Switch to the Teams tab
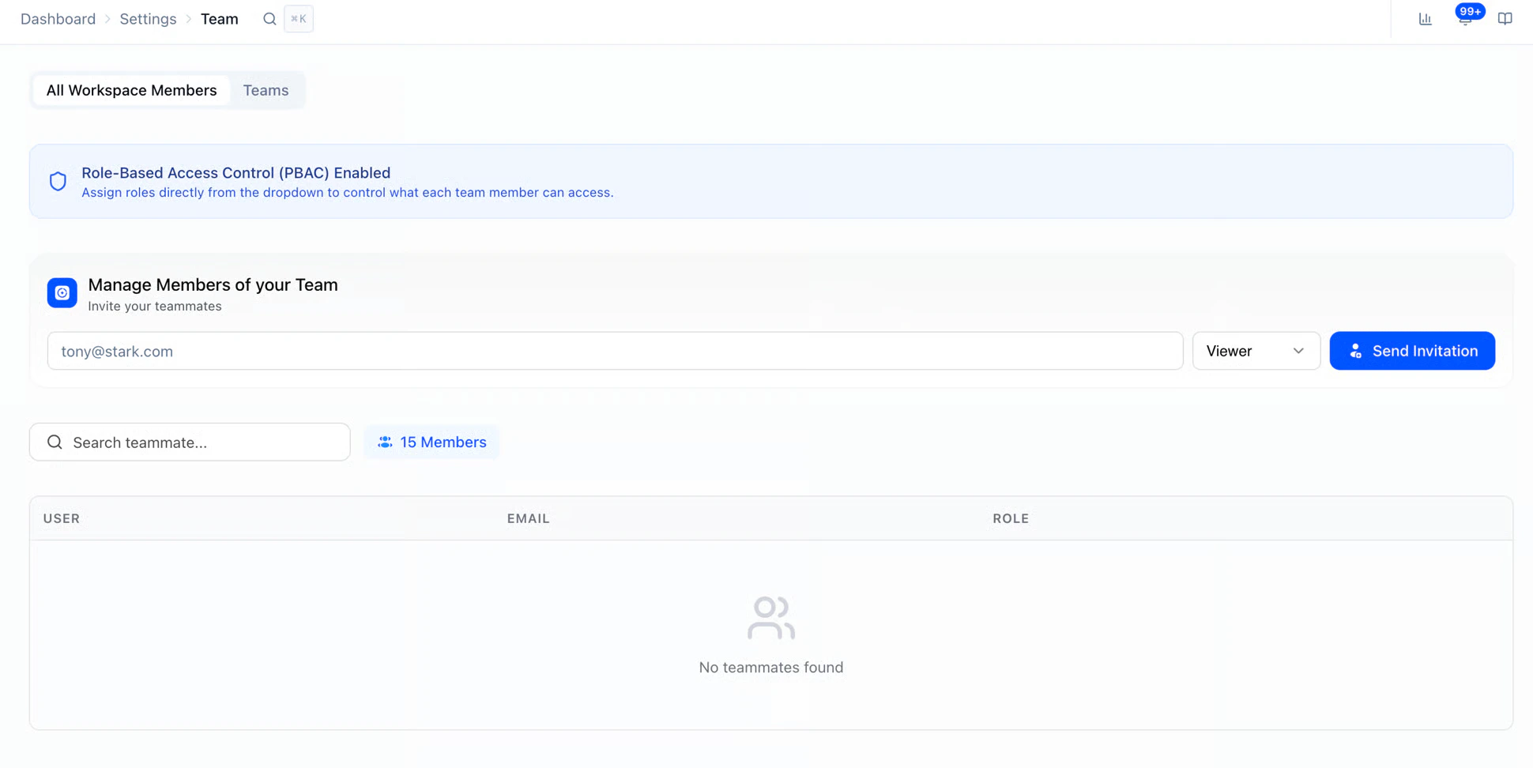1533x768 pixels. tap(266, 90)
